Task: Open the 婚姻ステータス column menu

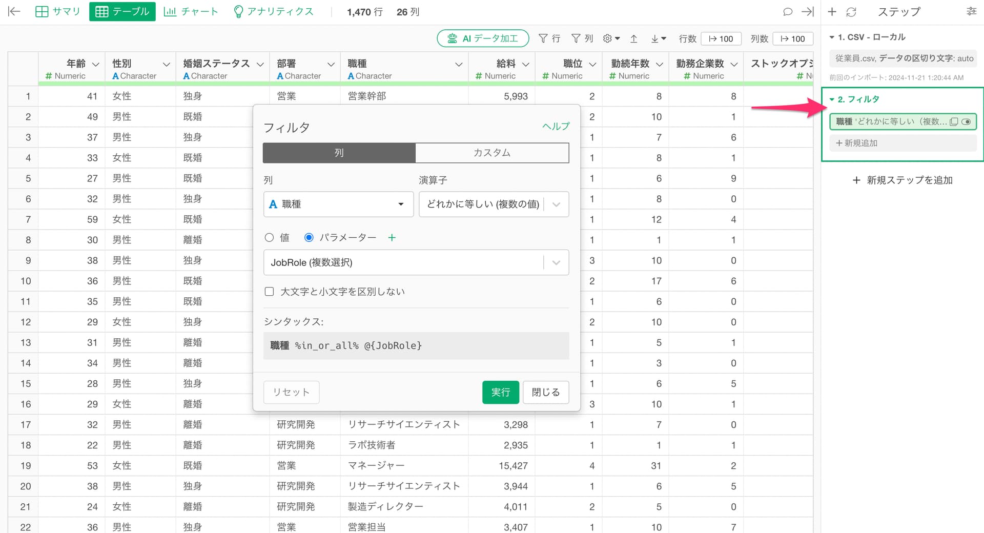Action: coord(260,64)
